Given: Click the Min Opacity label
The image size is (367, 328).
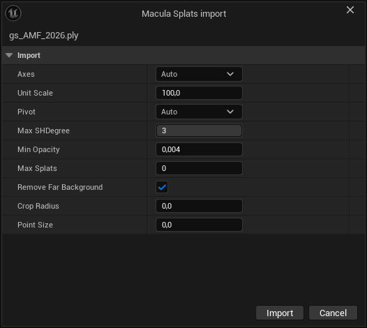Looking at the screenshot, I should tap(38, 149).
